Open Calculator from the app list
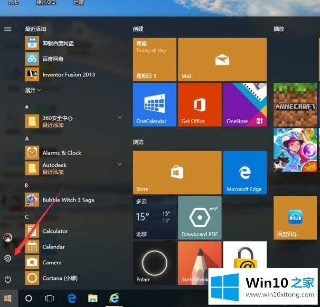This screenshot has width=320, height=307. point(74,231)
